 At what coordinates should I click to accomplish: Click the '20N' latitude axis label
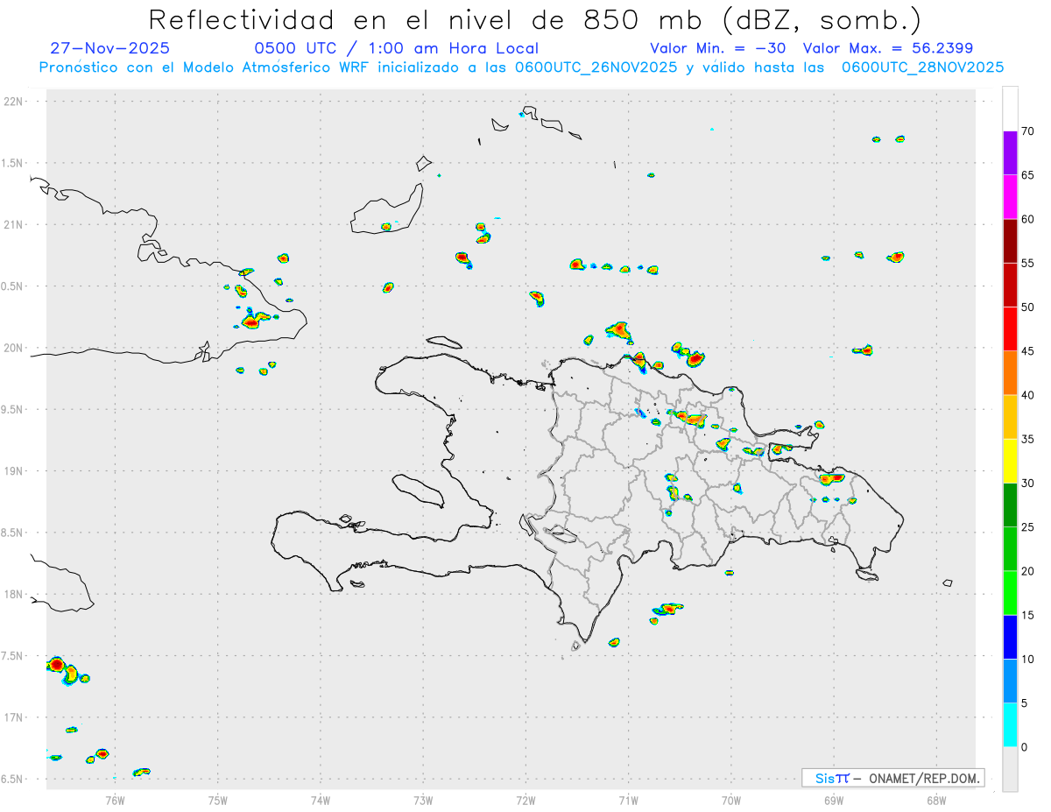tap(15, 348)
